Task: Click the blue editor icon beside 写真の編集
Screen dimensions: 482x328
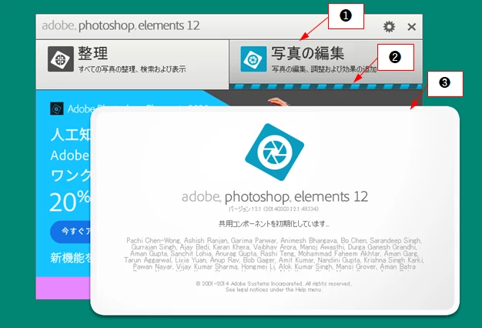Action: click(x=253, y=59)
